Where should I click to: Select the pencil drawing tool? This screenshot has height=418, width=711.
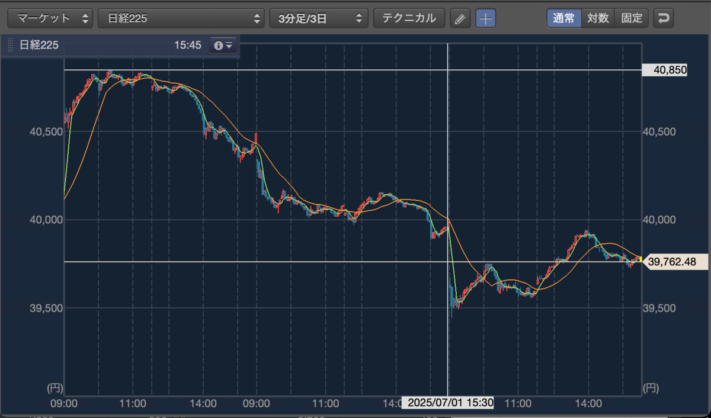coord(460,18)
